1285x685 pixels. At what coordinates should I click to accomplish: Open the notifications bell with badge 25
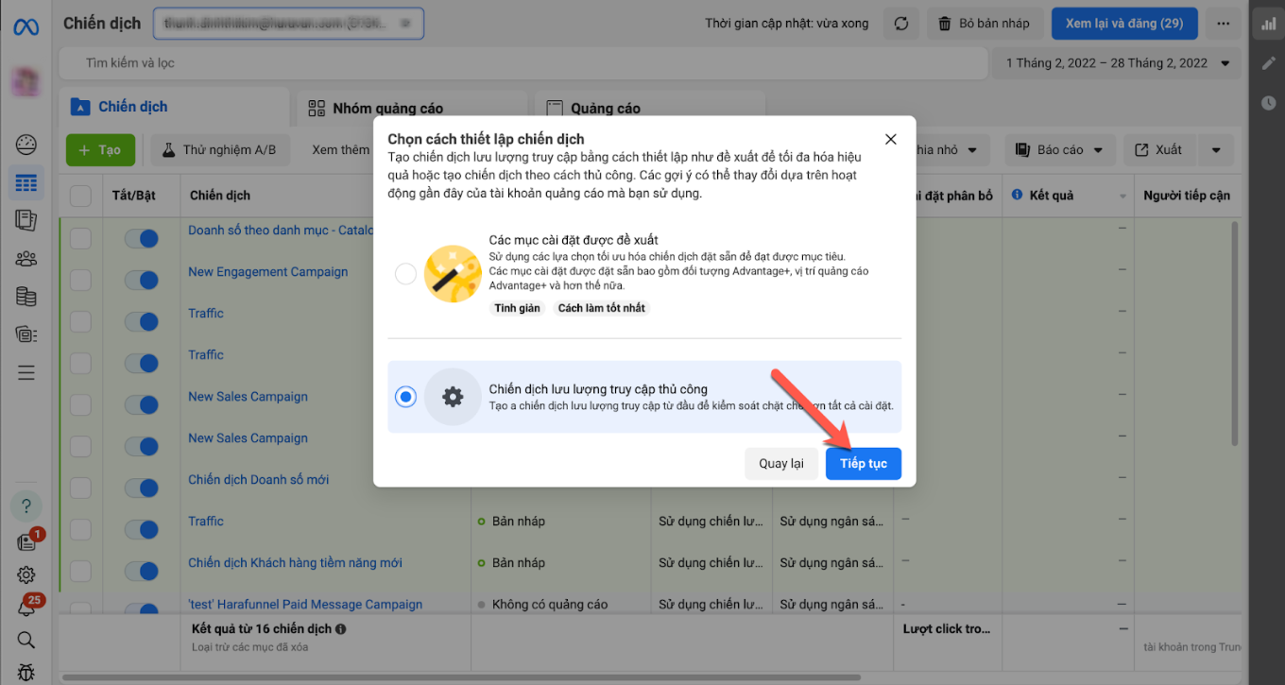click(26, 608)
